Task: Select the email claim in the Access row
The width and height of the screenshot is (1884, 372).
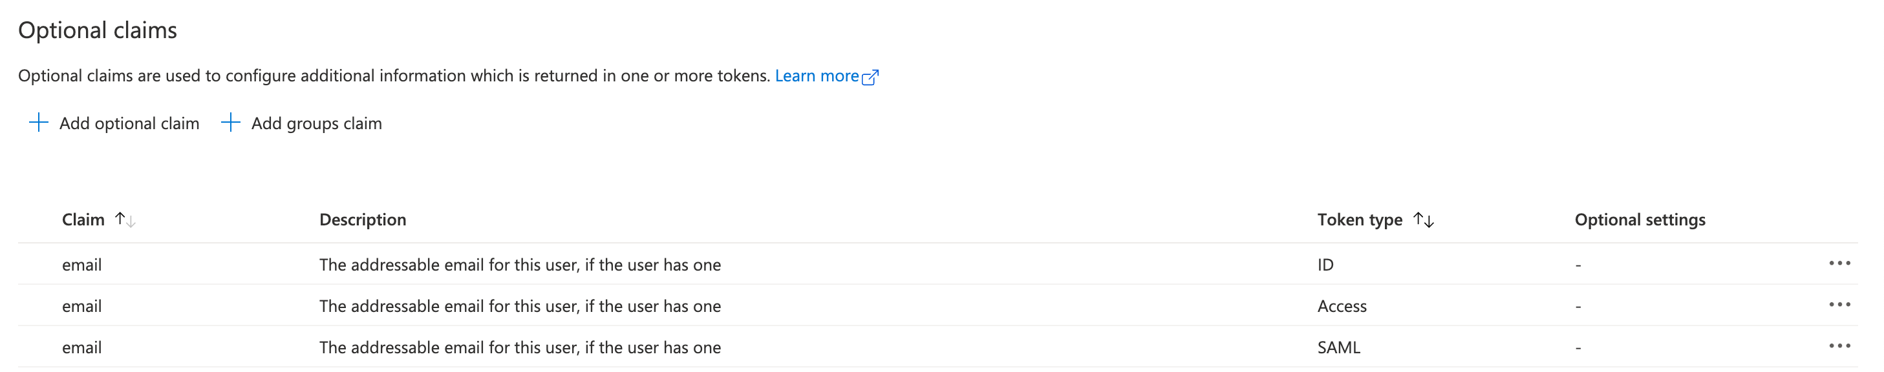Action: click(82, 306)
